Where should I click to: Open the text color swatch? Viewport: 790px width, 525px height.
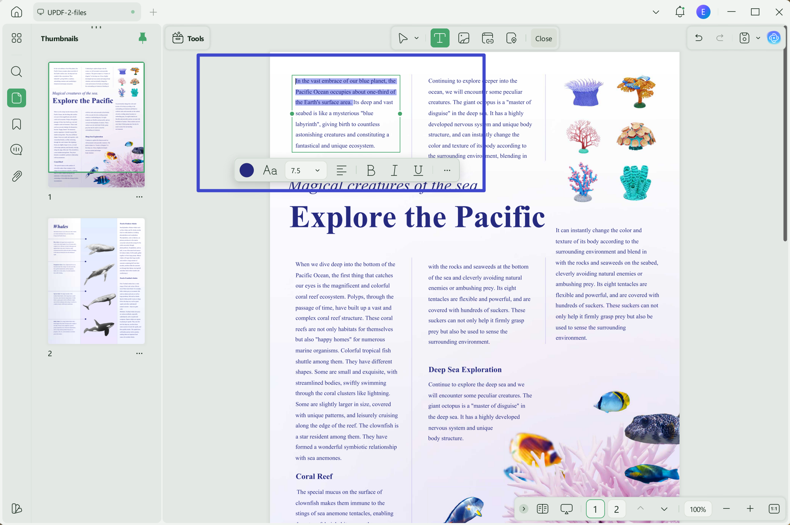click(x=247, y=170)
